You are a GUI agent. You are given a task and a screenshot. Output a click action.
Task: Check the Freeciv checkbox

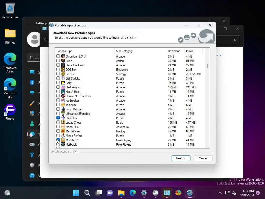(x=58, y=74)
